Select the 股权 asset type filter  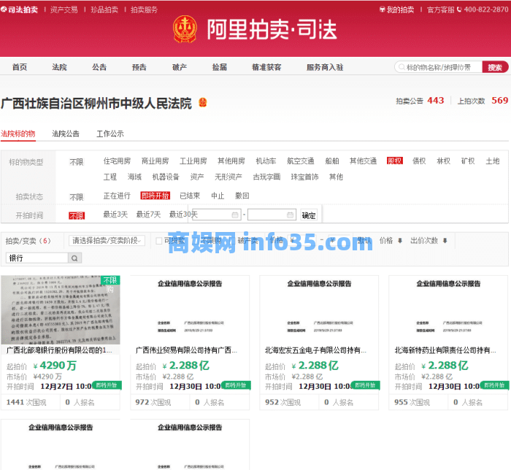(394, 161)
